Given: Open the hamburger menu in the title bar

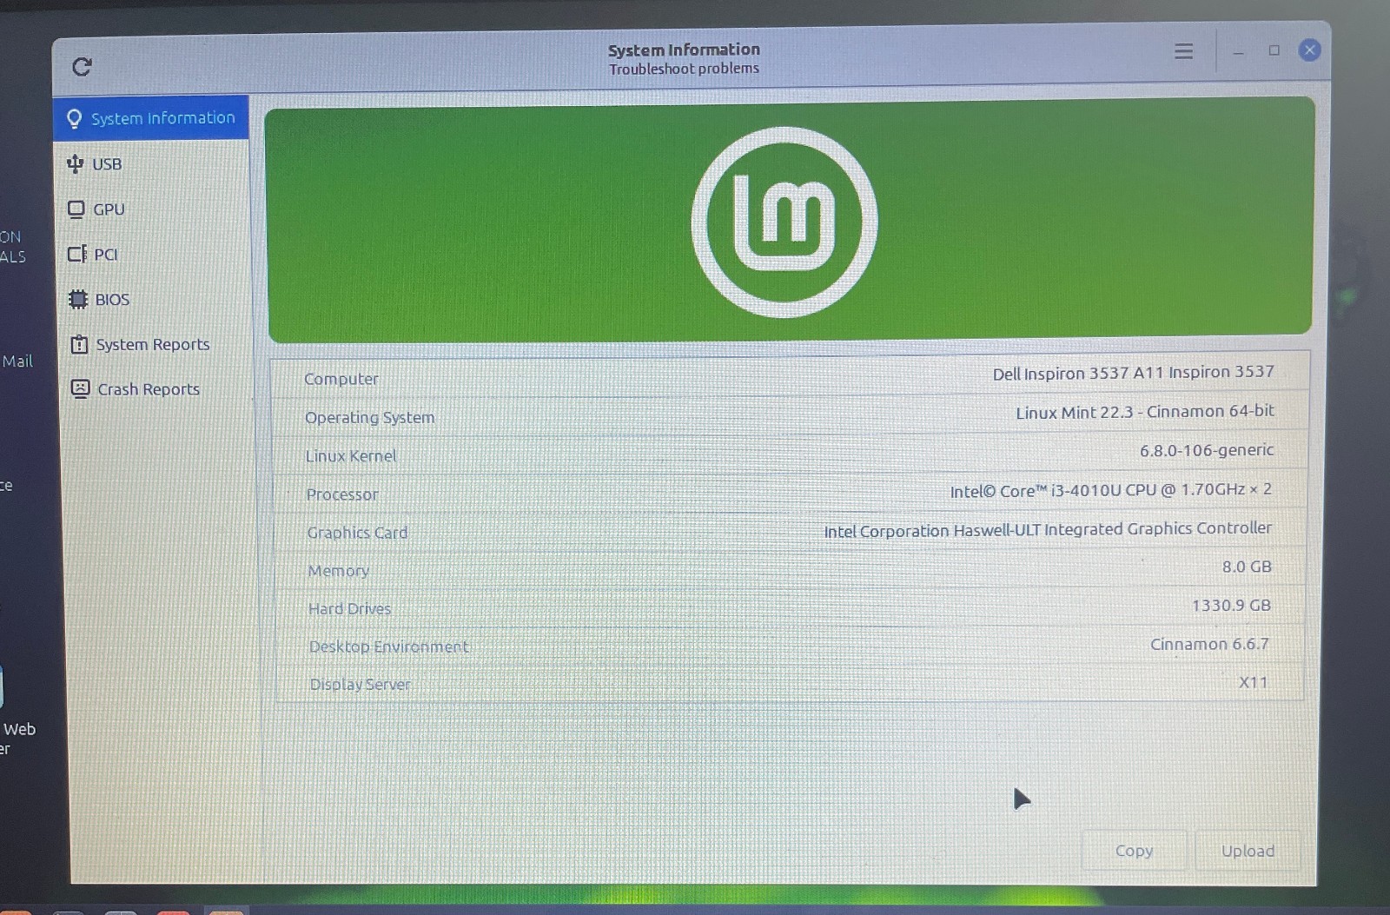Looking at the screenshot, I should tap(1183, 51).
